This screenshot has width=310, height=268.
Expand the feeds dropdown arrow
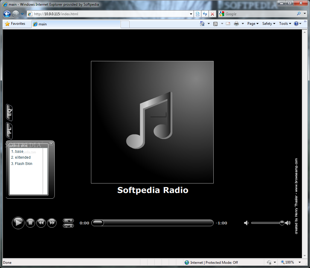(x=222, y=24)
